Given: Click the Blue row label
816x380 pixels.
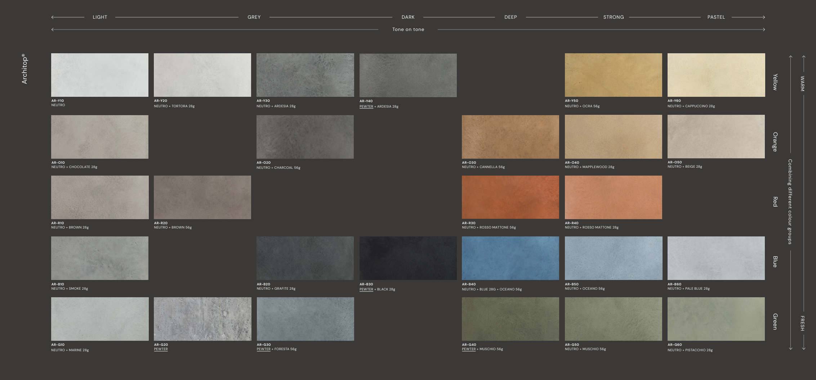Looking at the screenshot, I should tap(775, 262).
